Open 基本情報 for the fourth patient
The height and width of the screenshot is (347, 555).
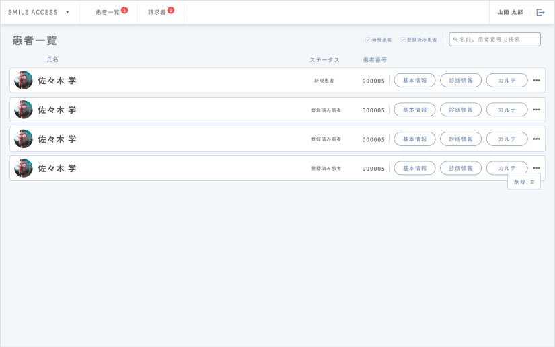tap(414, 168)
